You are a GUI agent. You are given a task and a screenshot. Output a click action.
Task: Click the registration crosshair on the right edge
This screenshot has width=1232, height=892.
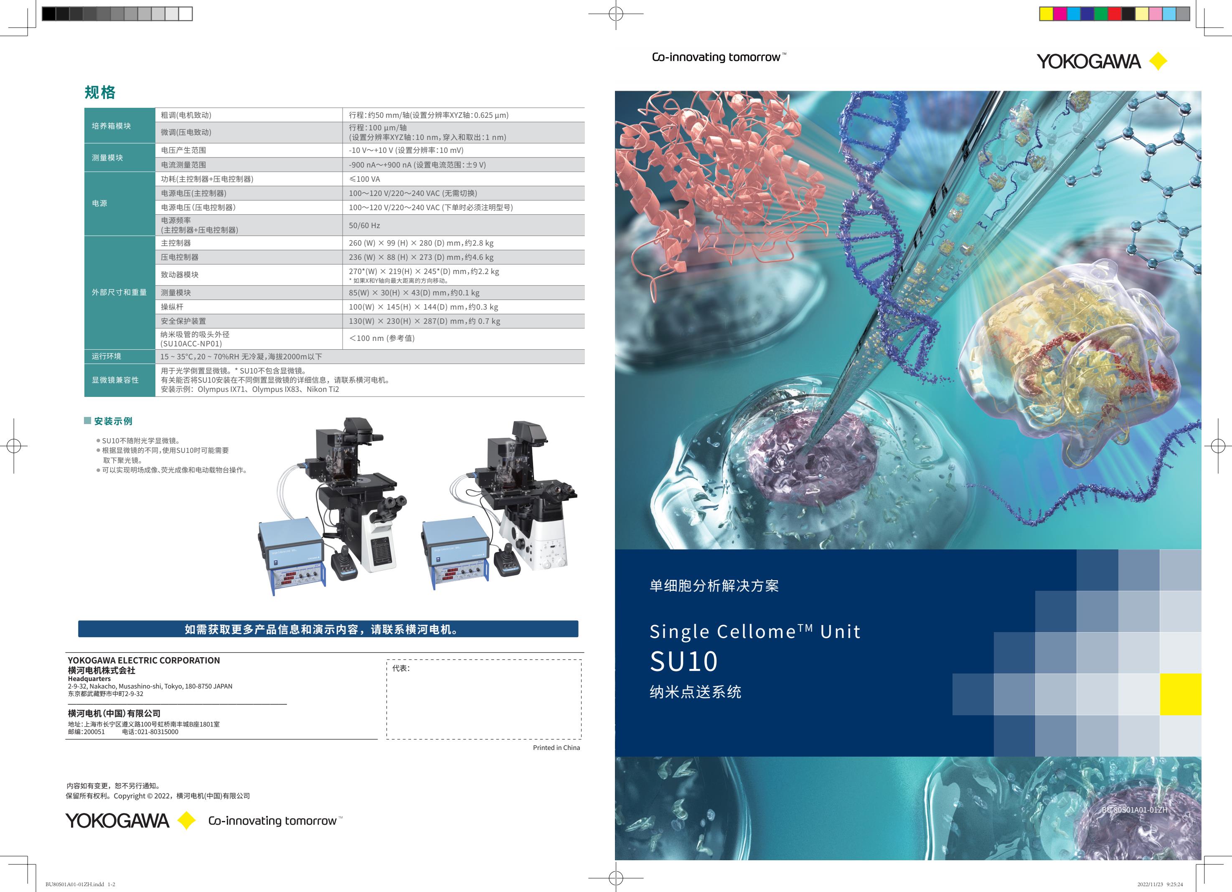[x=1217, y=446]
